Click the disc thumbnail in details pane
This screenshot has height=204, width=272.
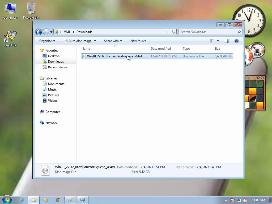click(45, 170)
